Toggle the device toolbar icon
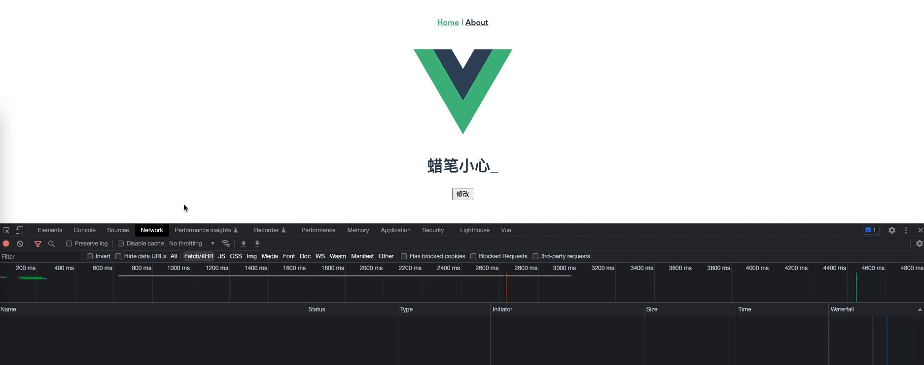 (19, 230)
